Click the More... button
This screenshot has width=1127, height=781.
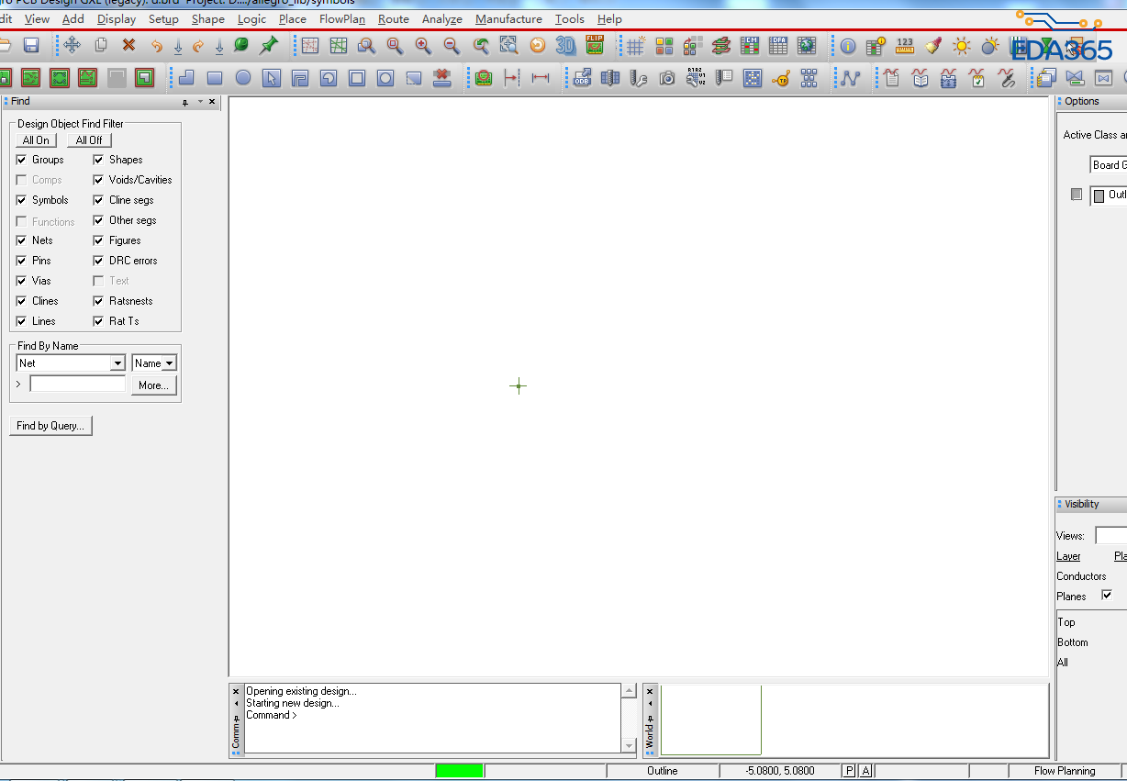153,385
